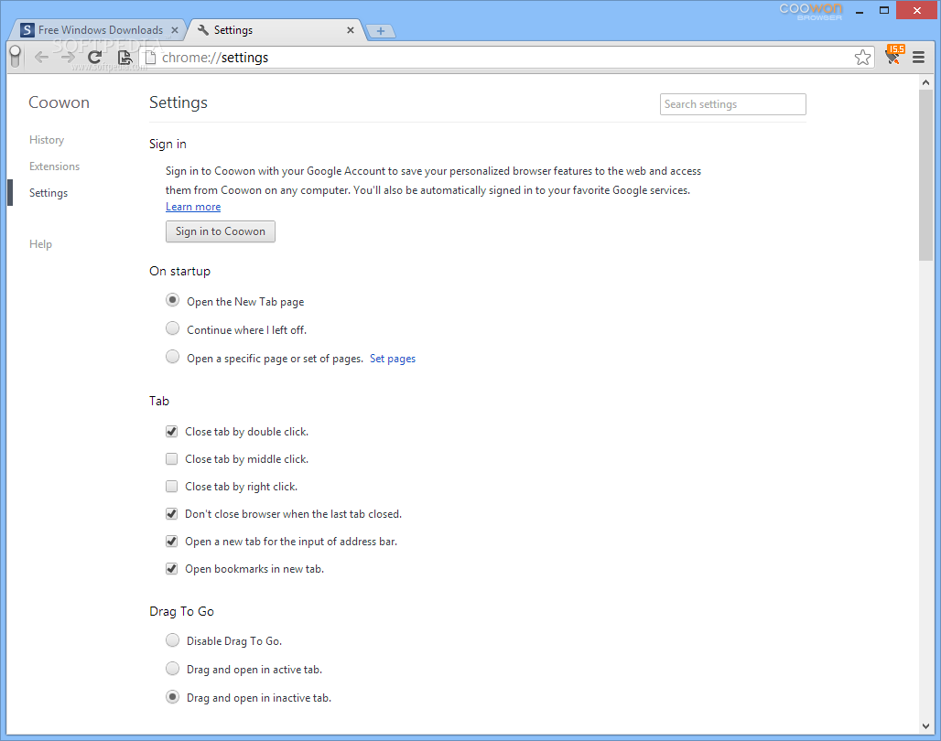Open a new tab with the plus button
Screen dimensions: 941x741
(381, 30)
